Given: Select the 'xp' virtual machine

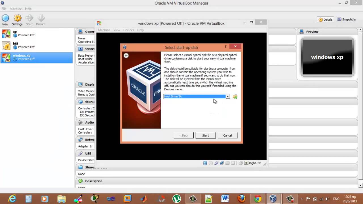Looking at the screenshot, I should click(37, 33).
